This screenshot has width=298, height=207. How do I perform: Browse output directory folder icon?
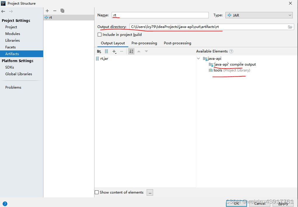pyautogui.click(x=290, y=27)
